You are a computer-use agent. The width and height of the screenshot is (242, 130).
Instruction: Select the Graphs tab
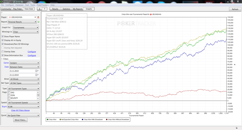tap(89, 9)
